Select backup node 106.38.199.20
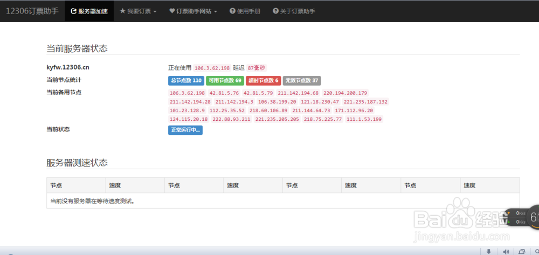 277,102
